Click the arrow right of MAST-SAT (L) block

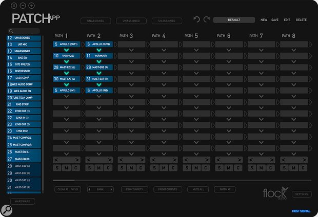[83, 79]
